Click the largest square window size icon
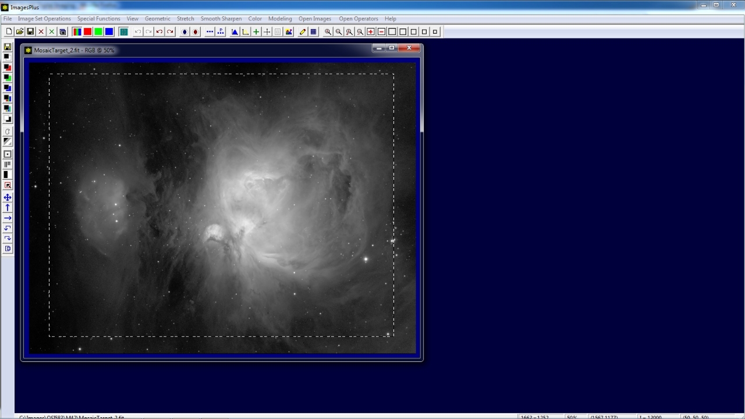The height and width of the screenshot is (419, 745). (392, 31)
